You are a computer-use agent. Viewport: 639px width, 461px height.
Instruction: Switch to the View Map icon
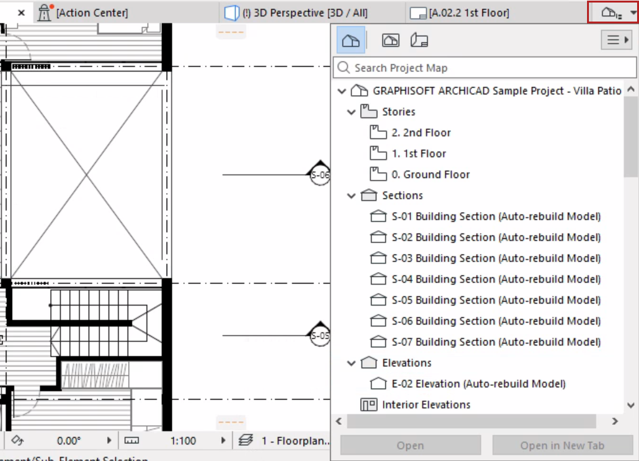pyautogui.click(x=390, y=40)
